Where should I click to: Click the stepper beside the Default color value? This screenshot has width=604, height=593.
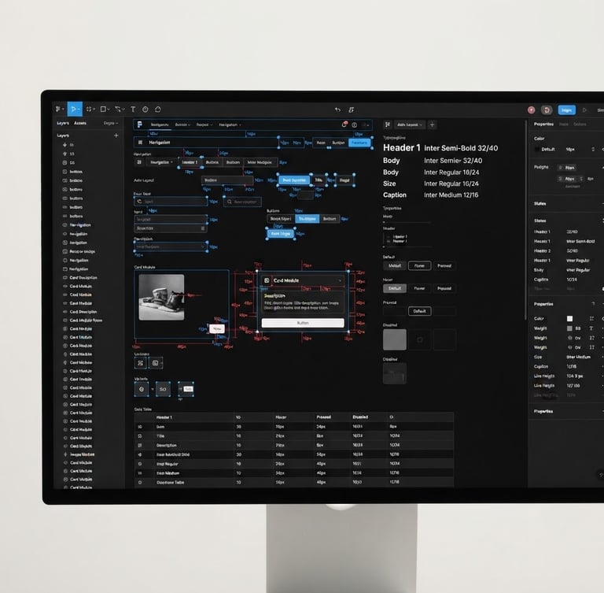(593, 150)
